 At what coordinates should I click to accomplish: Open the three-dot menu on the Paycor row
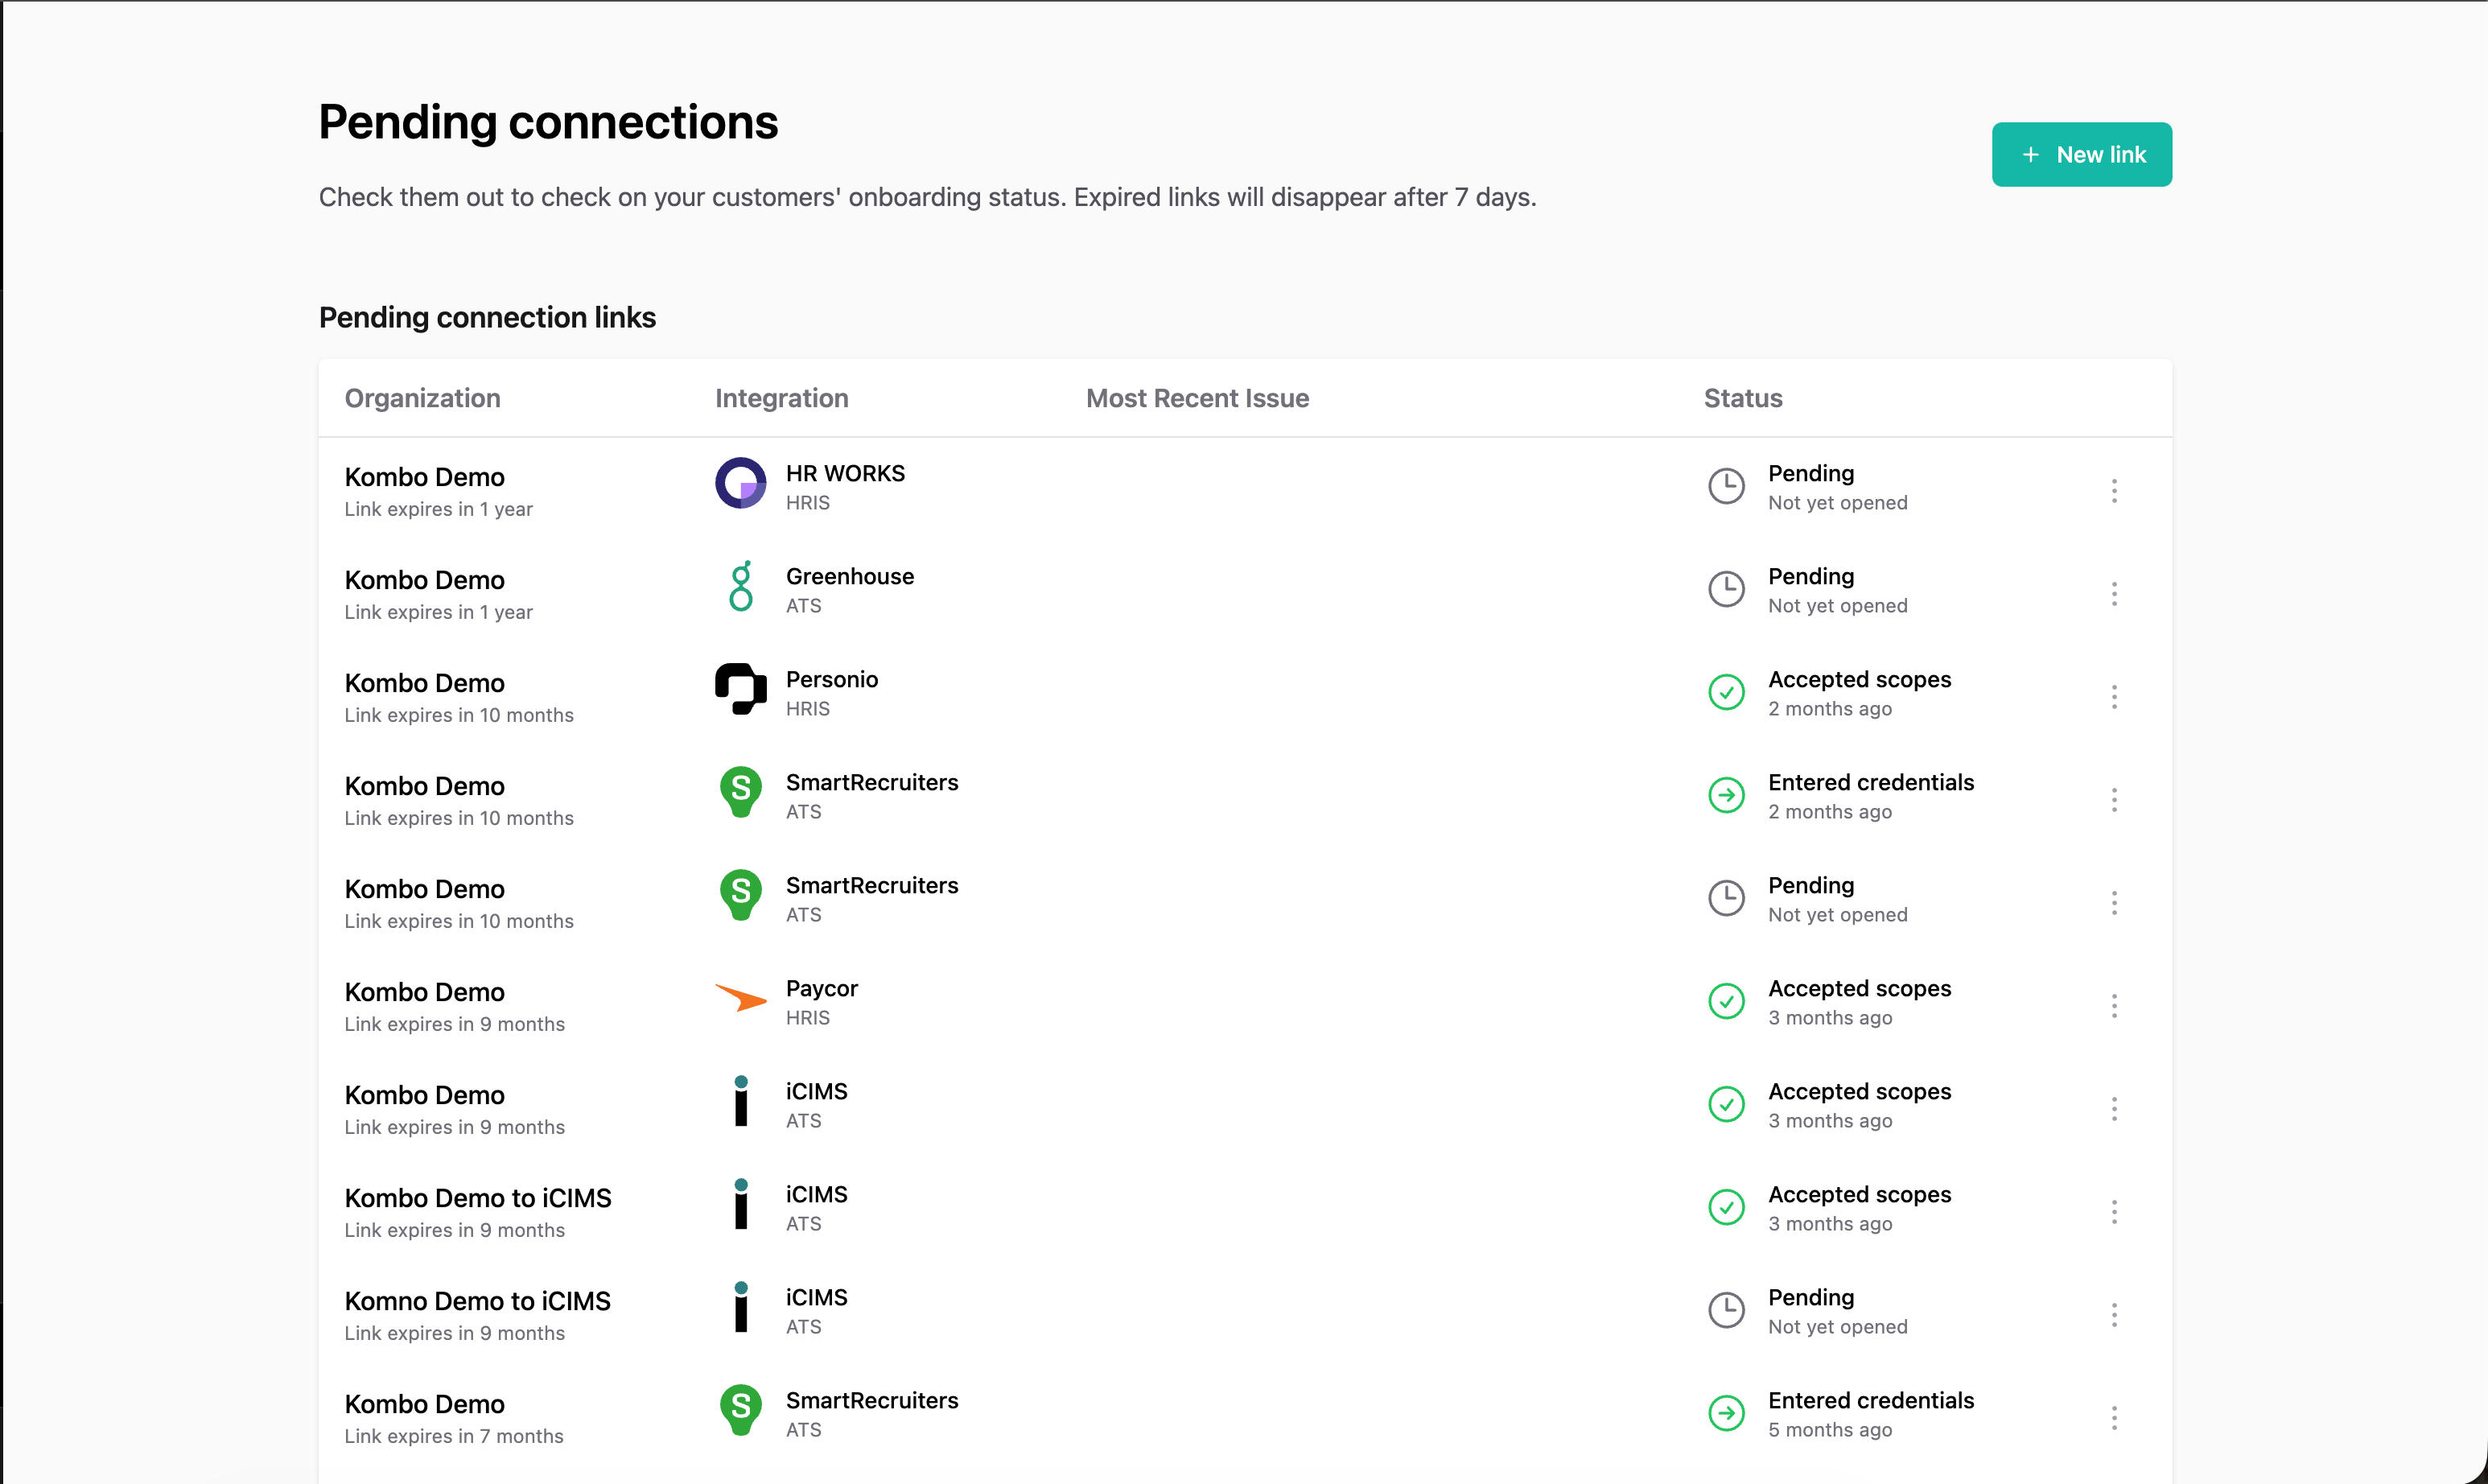tap(2114, 1005)
